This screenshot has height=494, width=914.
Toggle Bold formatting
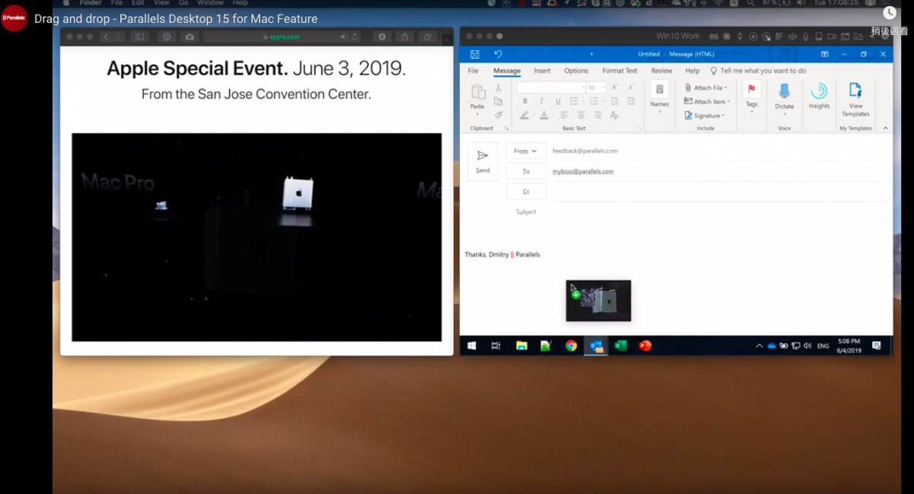[524, 101]
